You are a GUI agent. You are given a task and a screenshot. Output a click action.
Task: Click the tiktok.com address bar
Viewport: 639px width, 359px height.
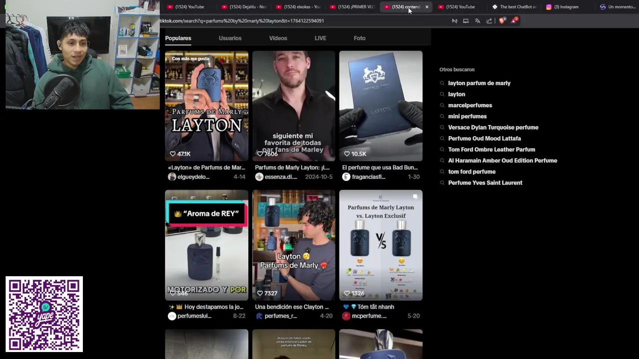300,21
